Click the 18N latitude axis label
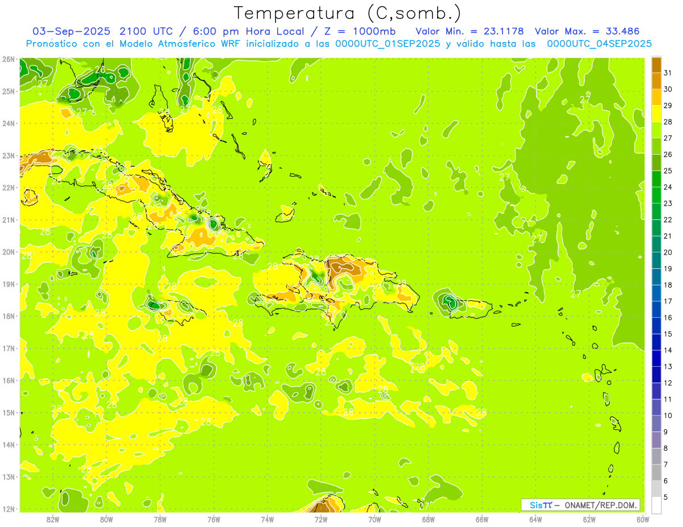Screen dimensions: 683x527 click(9, 316)
